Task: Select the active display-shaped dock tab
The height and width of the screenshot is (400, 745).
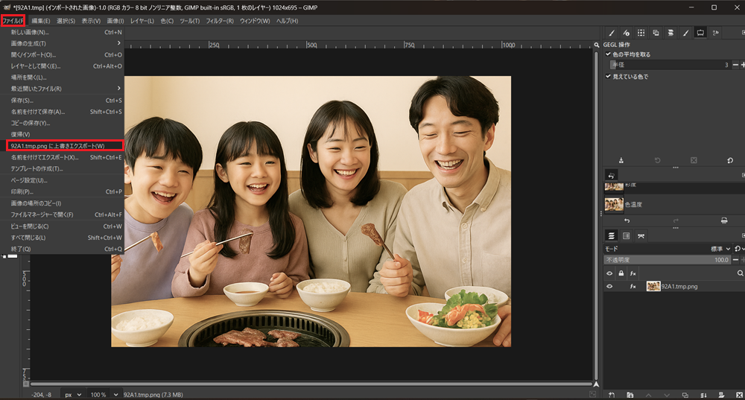Action: pos(700,33)
